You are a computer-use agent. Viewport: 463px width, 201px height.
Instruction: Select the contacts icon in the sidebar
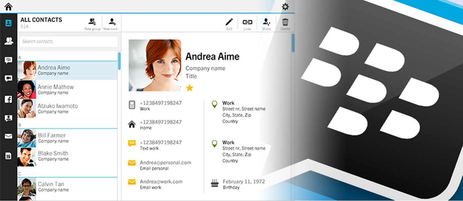(8, 23)
